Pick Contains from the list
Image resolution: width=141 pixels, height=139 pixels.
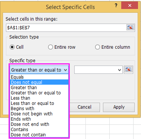pyautogui.click(x=39, y=130)
